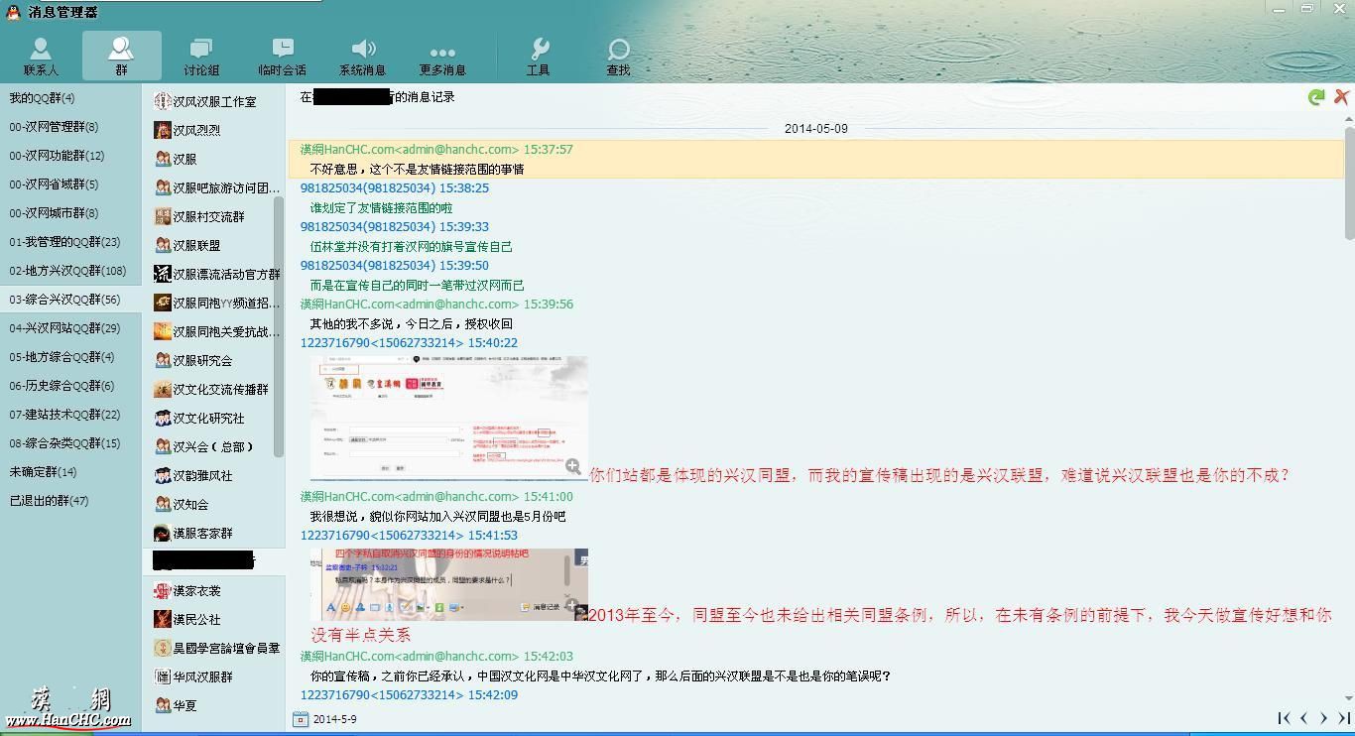Open the calendar date picker 2014-5-9
This screenshot has height=736, width=1355.
pyautogui.click(x=301, y=719)
